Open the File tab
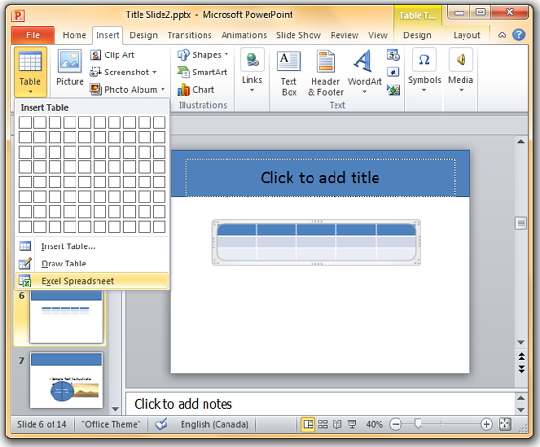Viewport: 540px width, 447px height. (33, 35)
